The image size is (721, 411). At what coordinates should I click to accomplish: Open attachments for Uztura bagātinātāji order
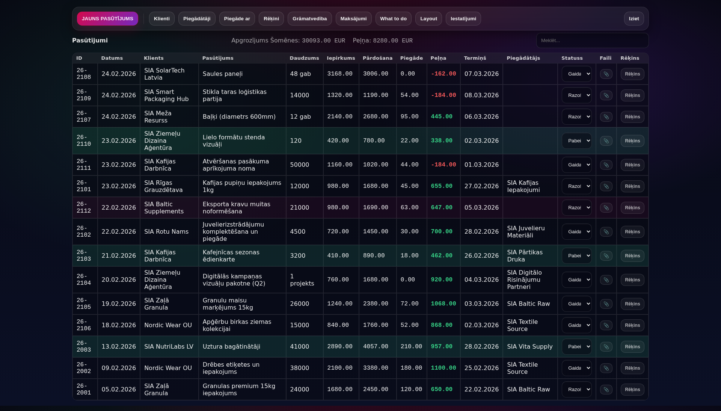click(x=606, y=347)
